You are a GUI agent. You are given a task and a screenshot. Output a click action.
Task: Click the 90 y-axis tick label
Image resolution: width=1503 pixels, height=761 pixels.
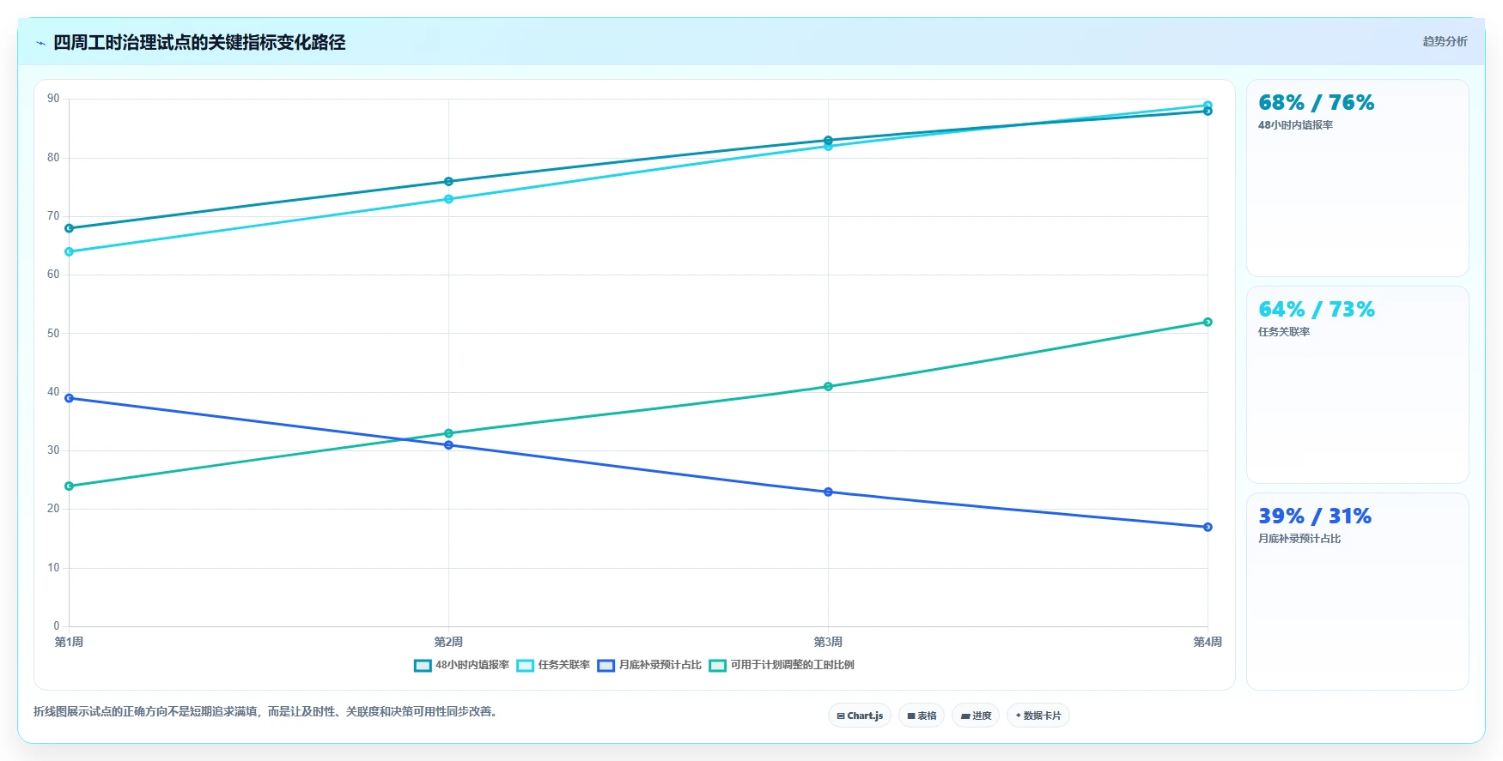(x=53, y=99)
